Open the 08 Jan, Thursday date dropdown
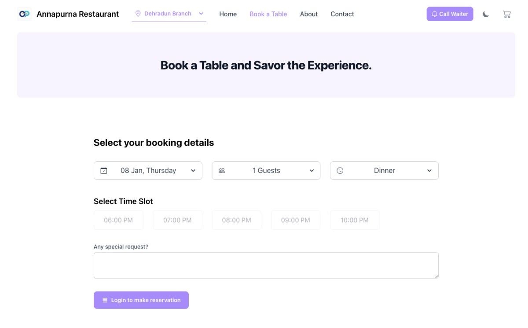The width and height of the screenshot is (528, 328). (x=148, y=171)
